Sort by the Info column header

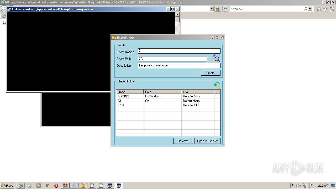click(x=198, y=92)
